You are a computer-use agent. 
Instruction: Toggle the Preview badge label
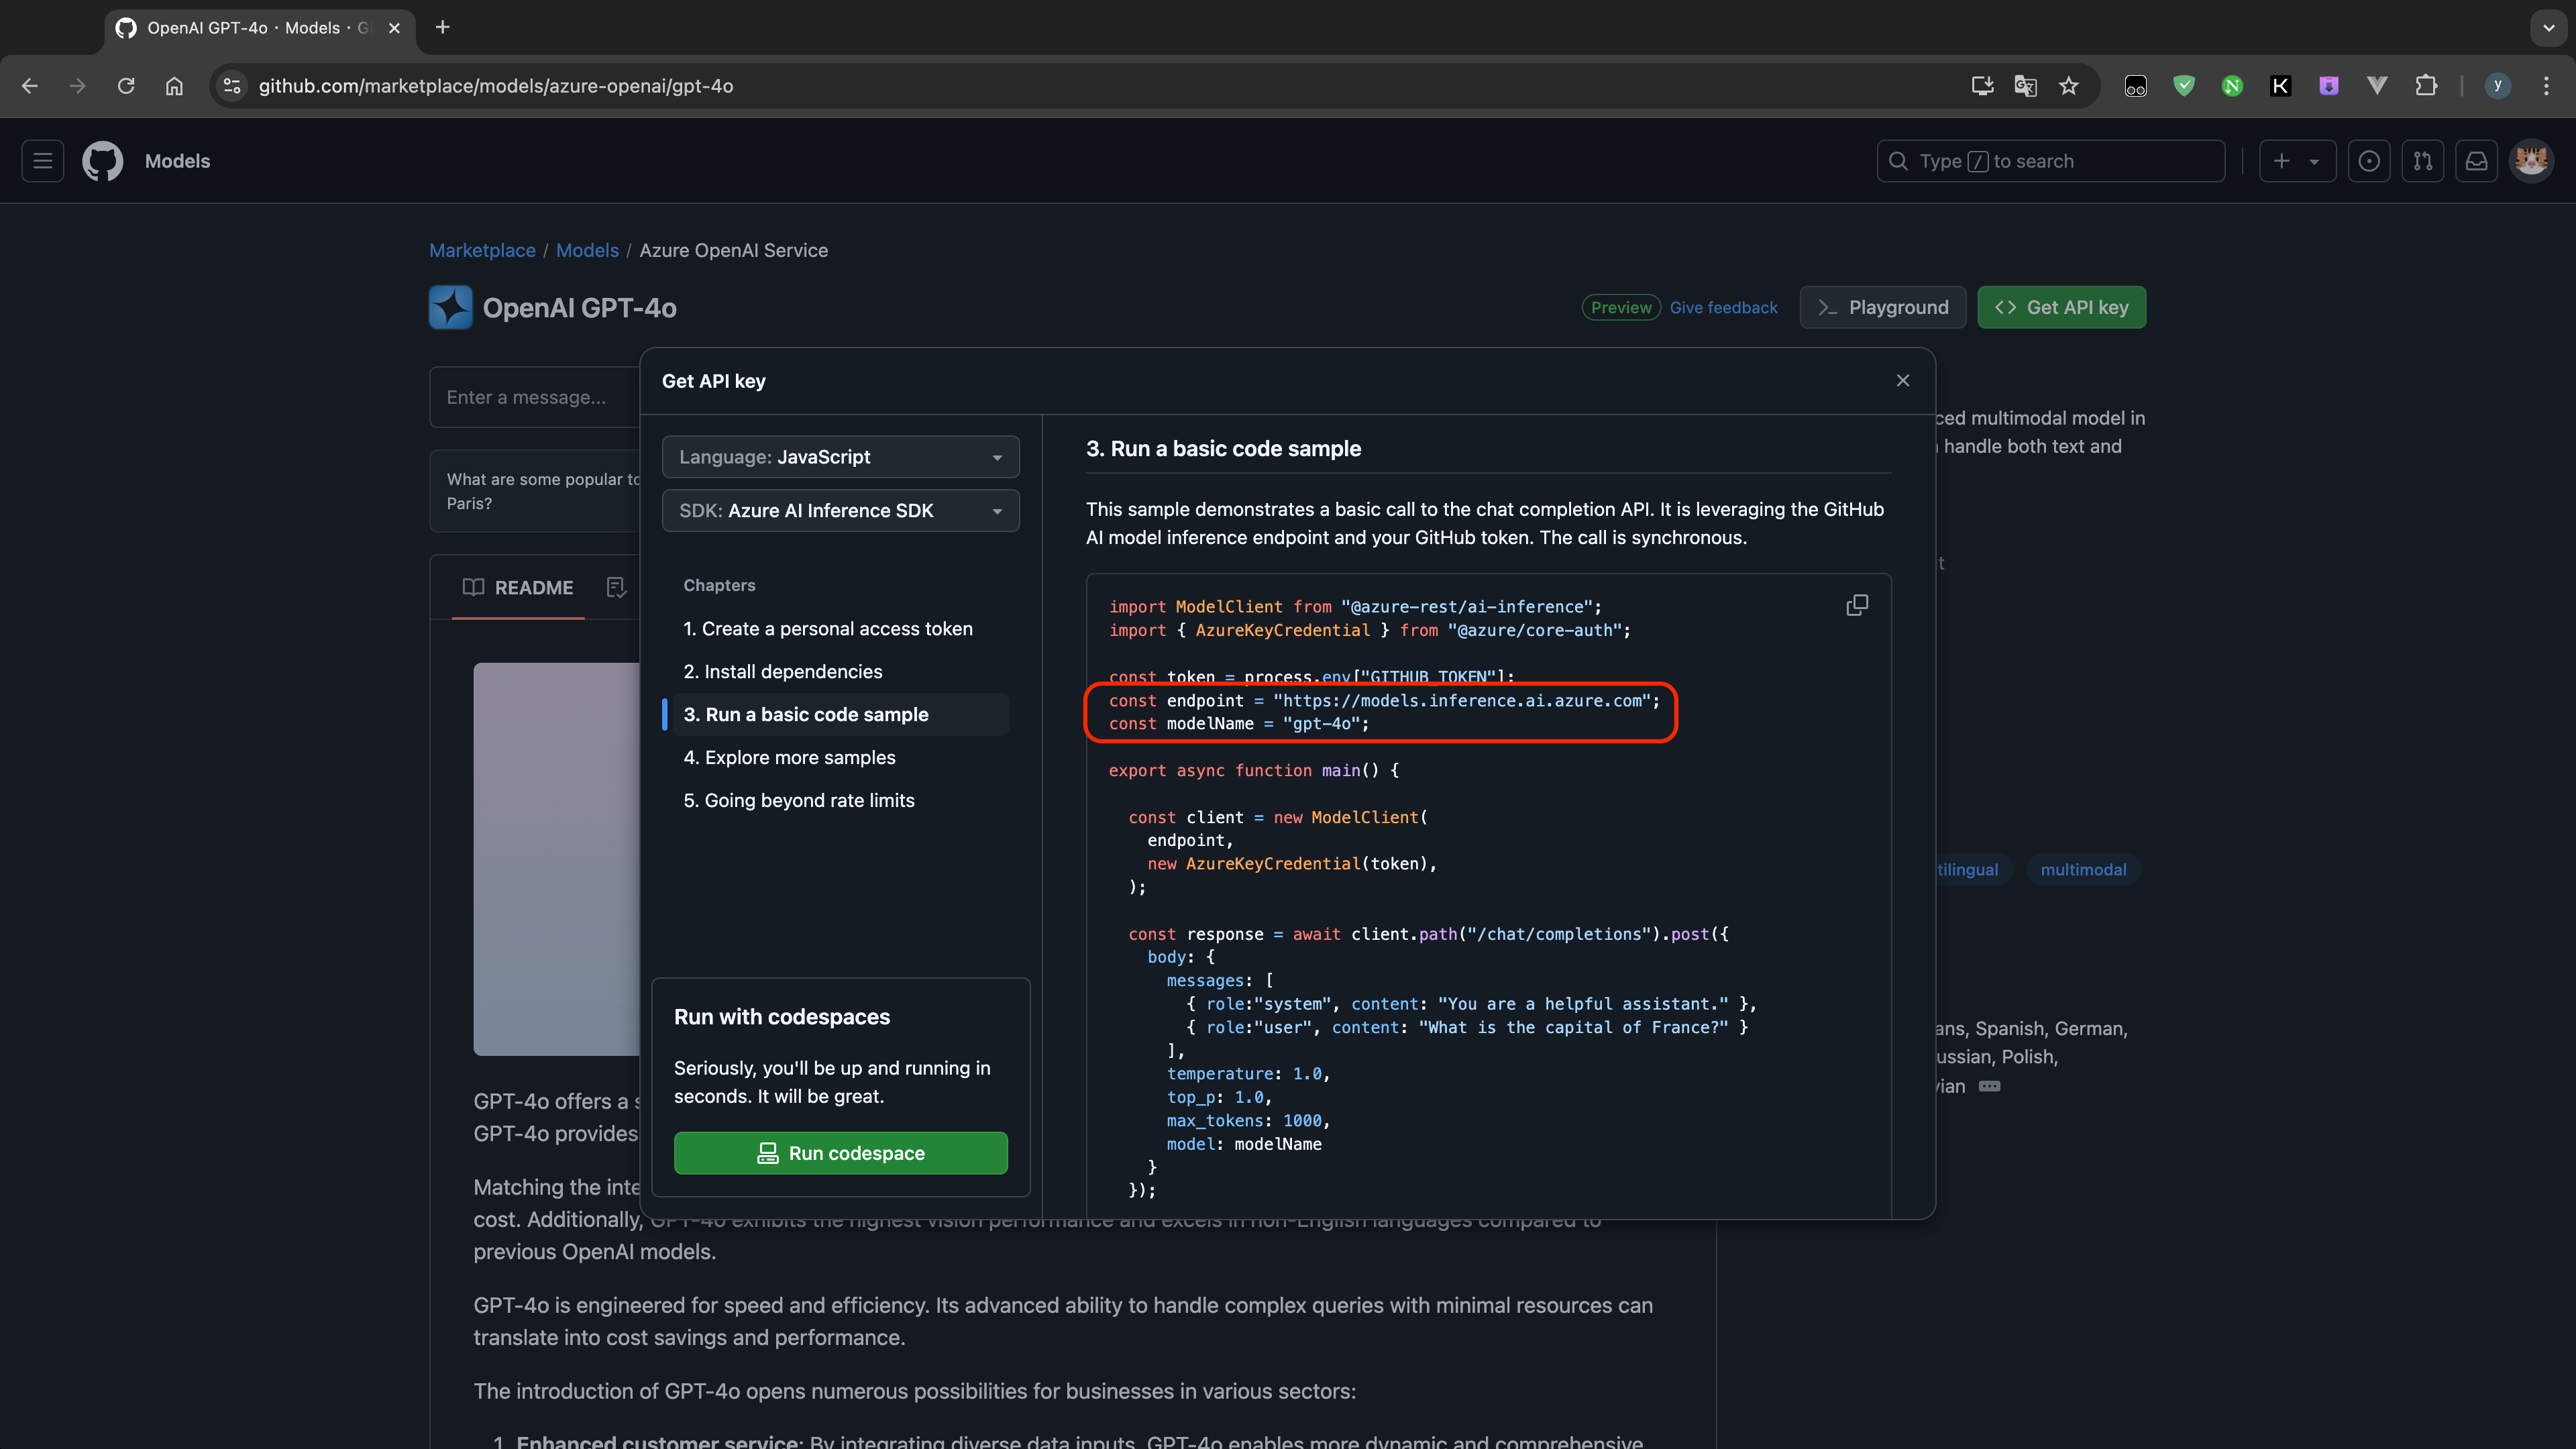coord(1619,306)
